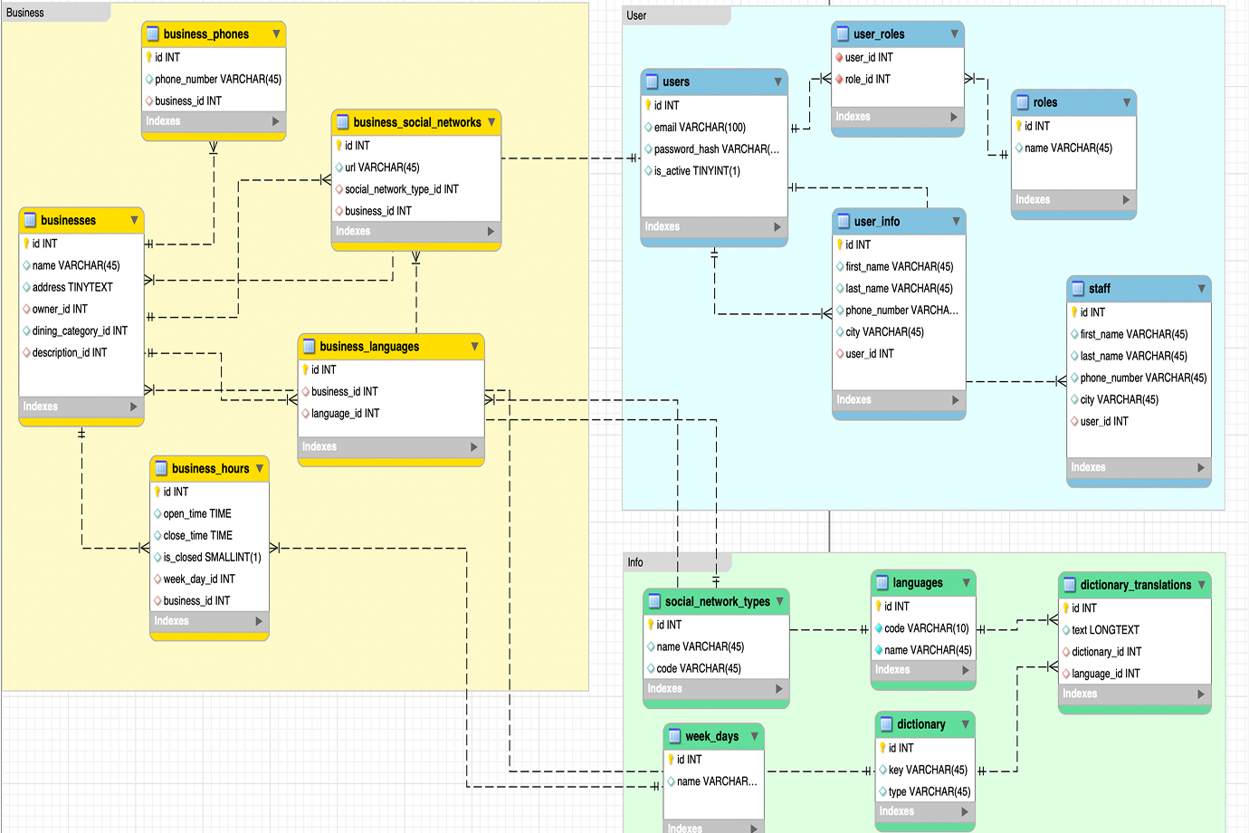Click the staff table icon
1249x833 pixels.
(x=1078, y=288)
